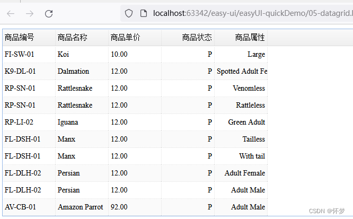
Task: Click the 商品编号 column header
Action: (x=29, y=38)
